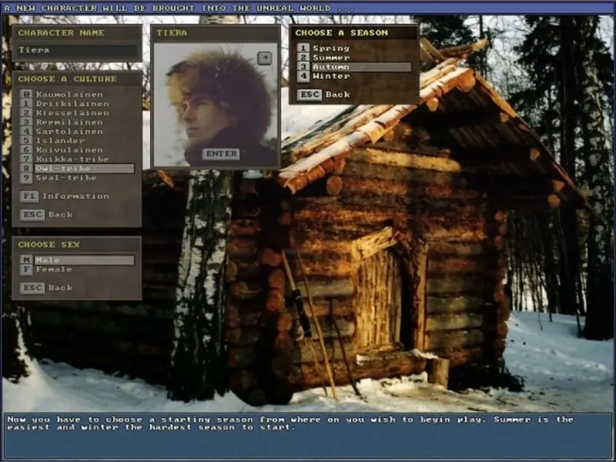Click key 8 icon beside Owl-tribe
The width and height of the screenshot is (616, 462).
point(26,169)
